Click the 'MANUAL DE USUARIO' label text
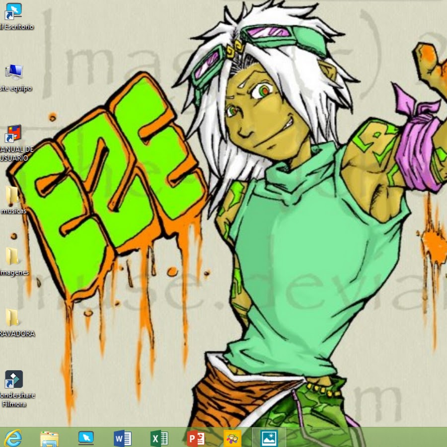The width and height of the screenshot is (447, 447). click(16, 153)
